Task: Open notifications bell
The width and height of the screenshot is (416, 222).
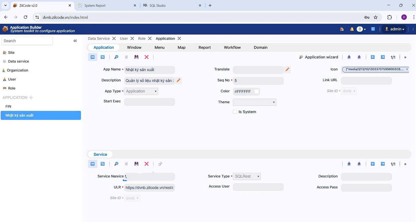Action: pyautogui.click(x=352, y=29)
